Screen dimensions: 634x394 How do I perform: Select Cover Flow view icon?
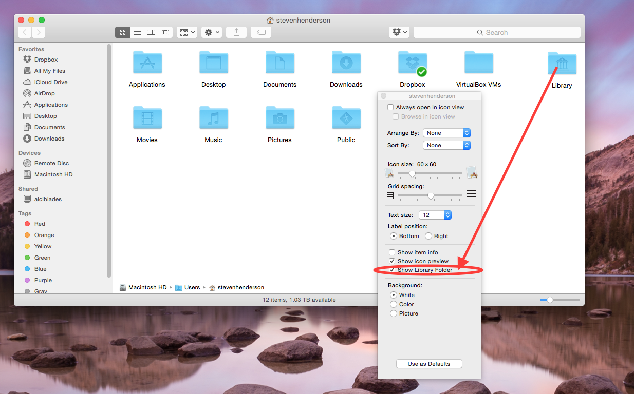point(165,32)
